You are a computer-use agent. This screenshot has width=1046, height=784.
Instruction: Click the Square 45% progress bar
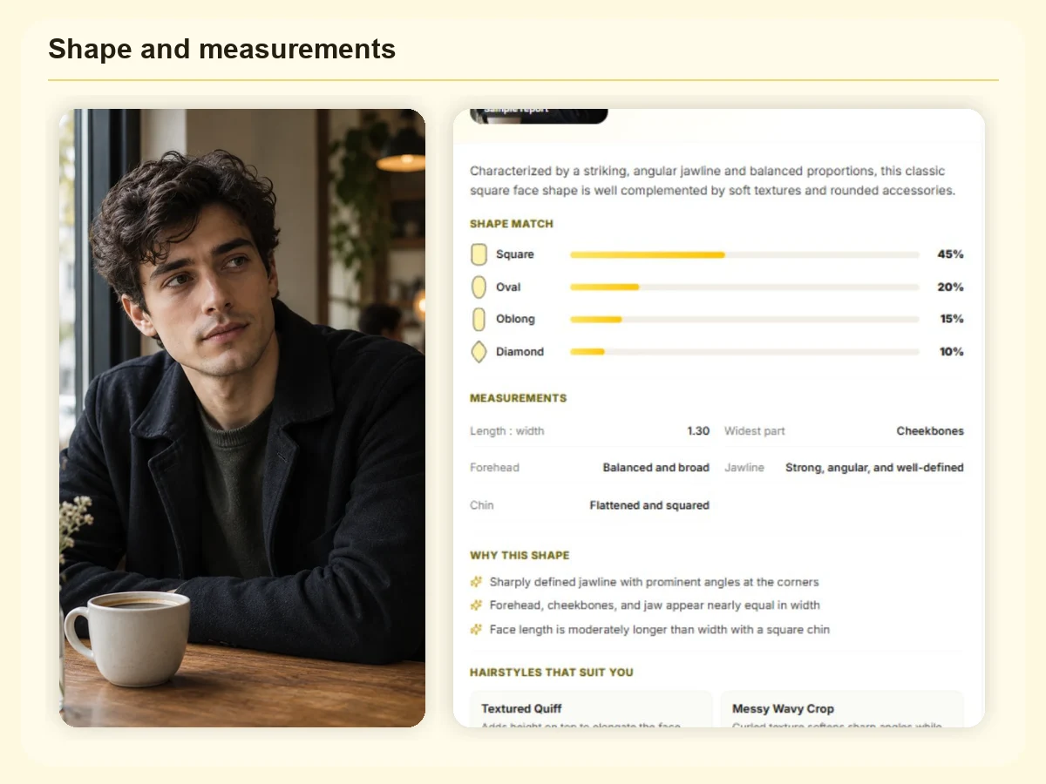pyautogui.click(x=744, y=255)
